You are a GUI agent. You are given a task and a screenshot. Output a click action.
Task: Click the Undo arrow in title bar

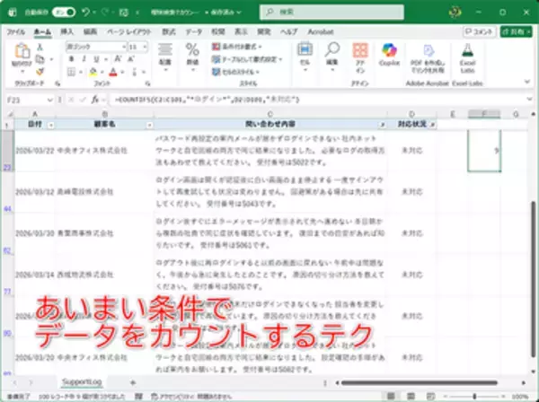click(85, 12)
